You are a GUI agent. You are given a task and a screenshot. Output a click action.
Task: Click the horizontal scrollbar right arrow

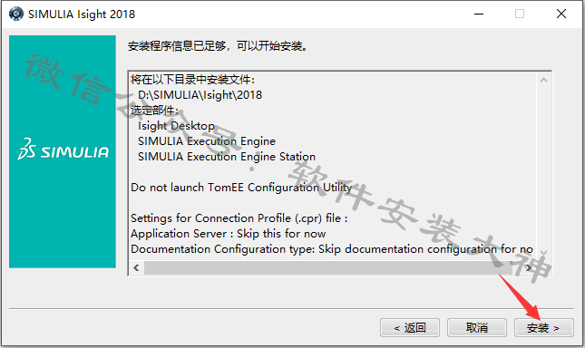pyautogui.click(x=529, y=268)
